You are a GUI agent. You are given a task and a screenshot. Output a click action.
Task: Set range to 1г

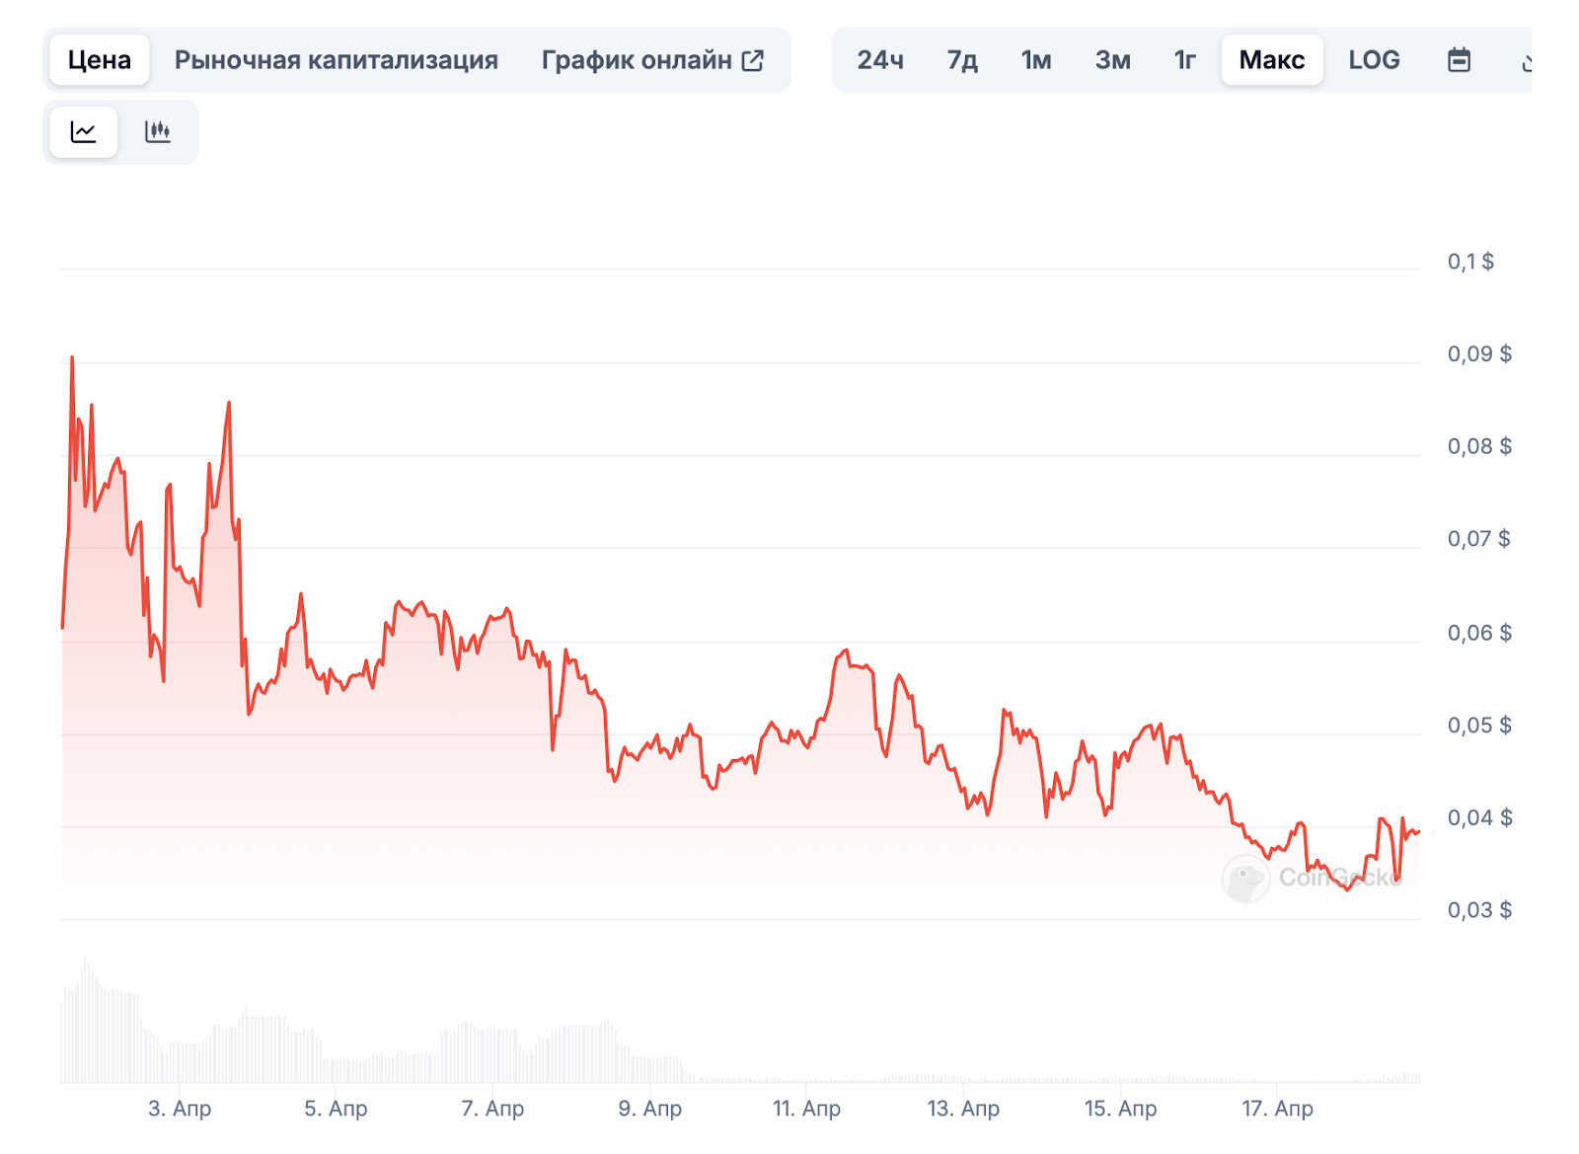tap(1185, 60)
